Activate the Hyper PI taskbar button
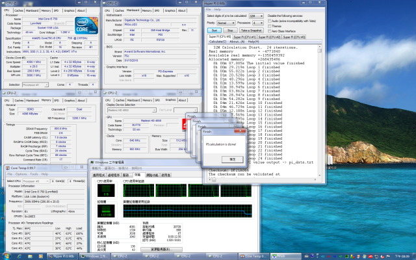This screenshot has height=260, width=416. click(x=62, y=256)
